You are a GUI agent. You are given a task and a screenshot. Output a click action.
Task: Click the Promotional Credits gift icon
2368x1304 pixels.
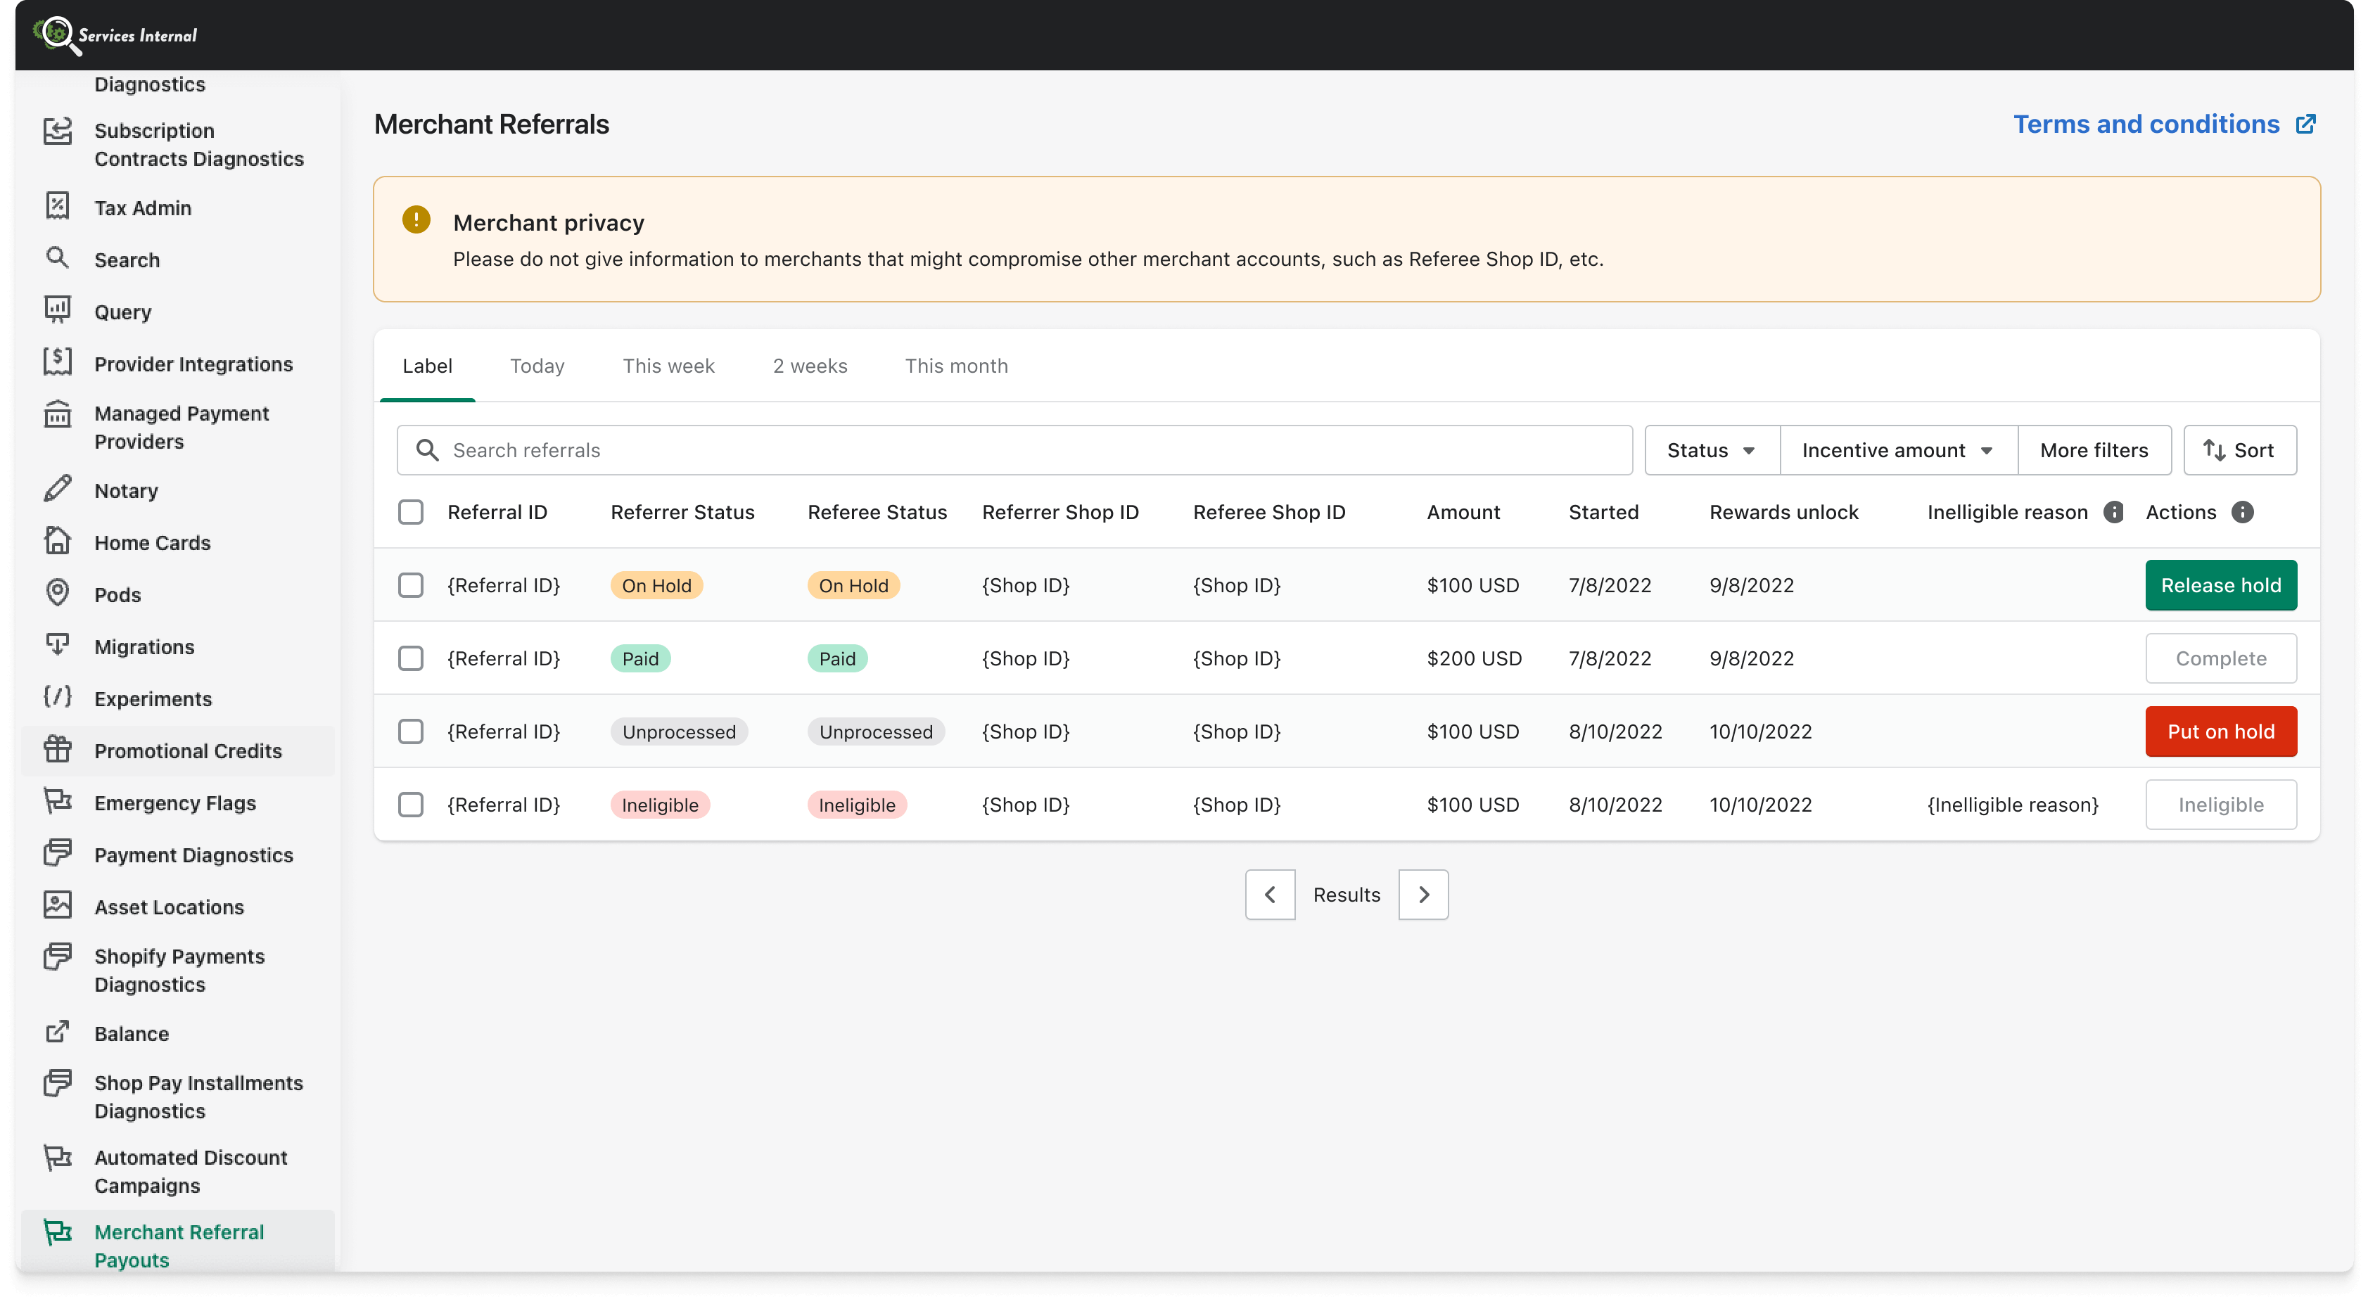[57, 749]
